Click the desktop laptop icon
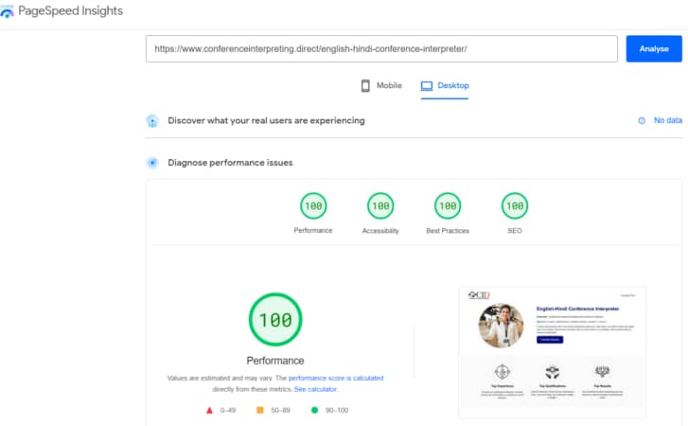 [427, 85]
